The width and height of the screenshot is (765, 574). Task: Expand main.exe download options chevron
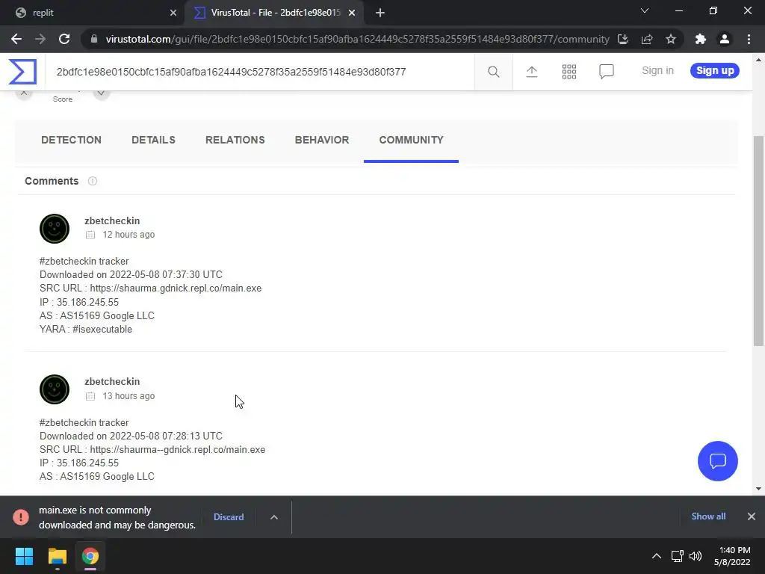(274, 517)
